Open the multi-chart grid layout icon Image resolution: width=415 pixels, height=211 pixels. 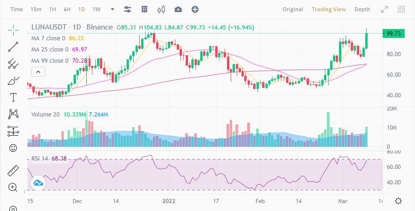tap(401, 9)
